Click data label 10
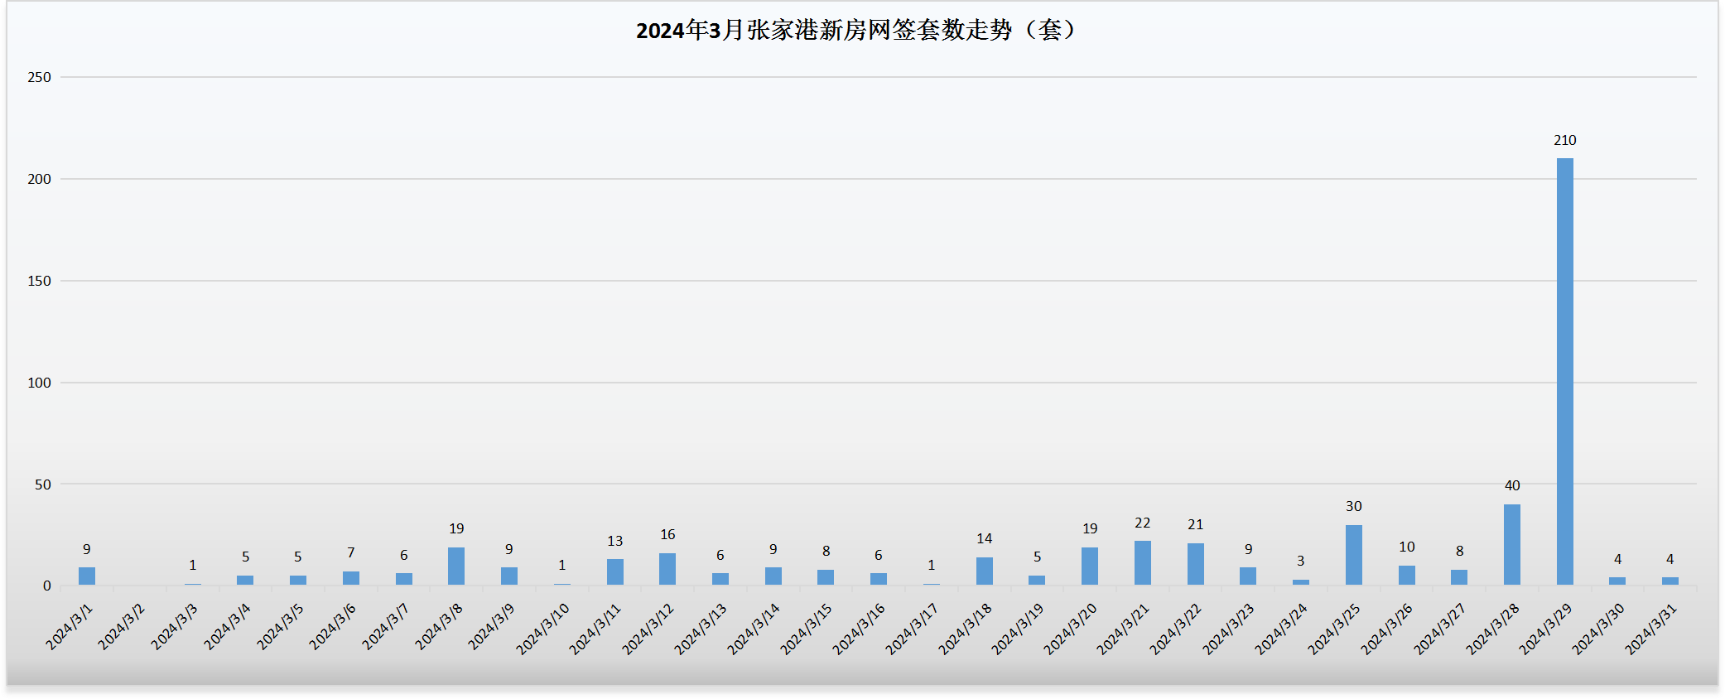1725x699 pixels. [1407, 547]
